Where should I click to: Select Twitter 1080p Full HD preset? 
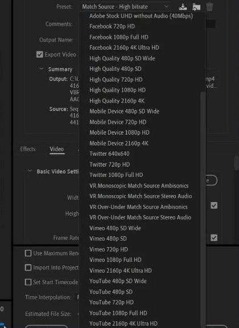[116, 175]
